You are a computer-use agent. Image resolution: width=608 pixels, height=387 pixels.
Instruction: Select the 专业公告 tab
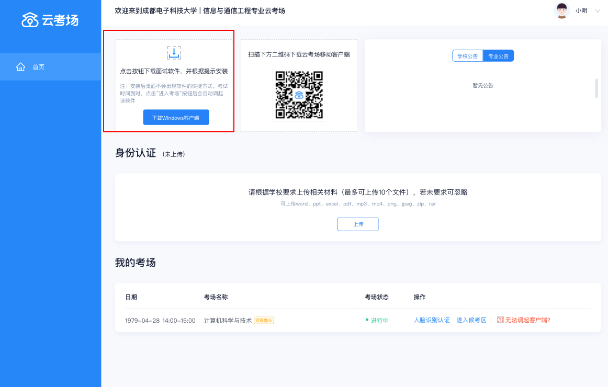pyautogui.click(x=498, y=56)
